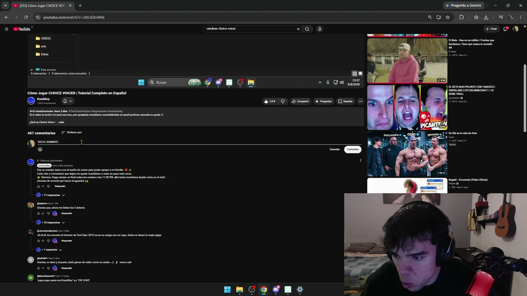Go back in the Chrome browser
The width and height of the screenshot is (527, 296).
point(6,17)
